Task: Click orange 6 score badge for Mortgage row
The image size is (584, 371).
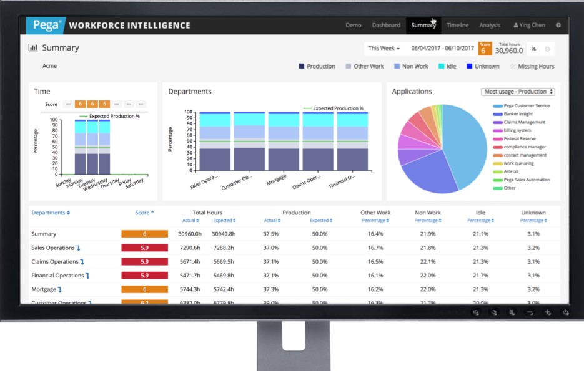Action: point(144,289)
